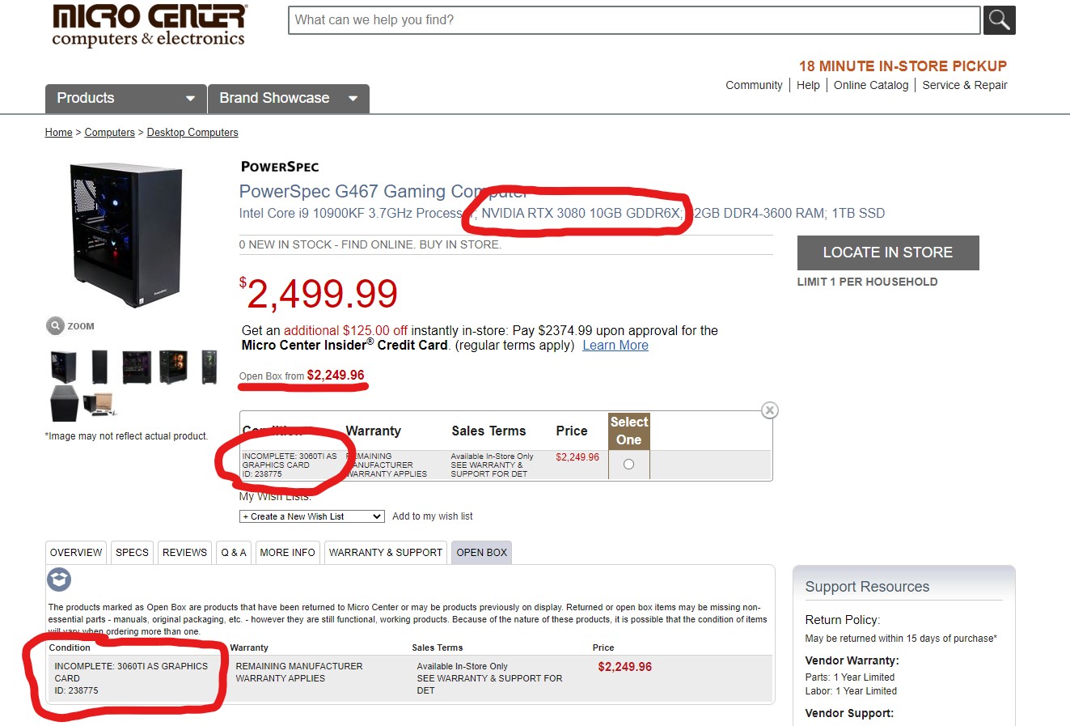Focus the search input field
Image resolution: width=1070 pixels, height=726 pixels.
(634, 20)
